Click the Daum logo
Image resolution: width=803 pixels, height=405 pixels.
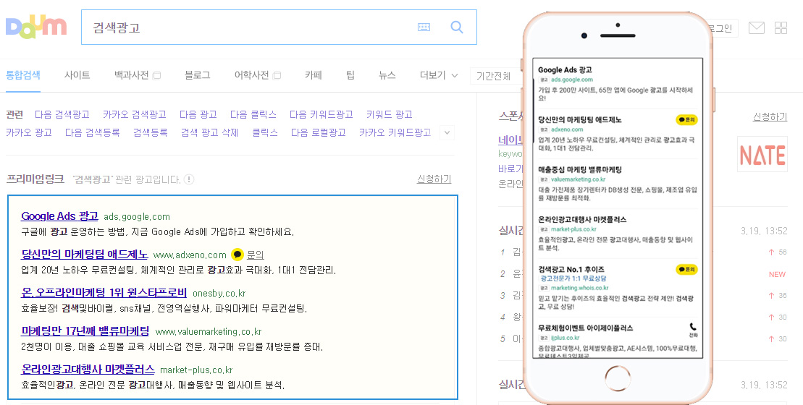36,27
